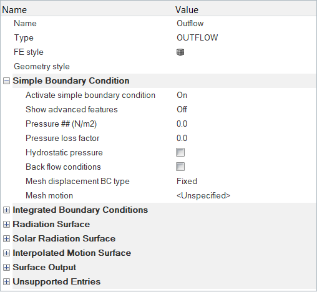The height and width of the screenshot is (292, 317).
Task: Edit the Pressure loss factor value
Action: pyautogui.click(x=245, y=139)
